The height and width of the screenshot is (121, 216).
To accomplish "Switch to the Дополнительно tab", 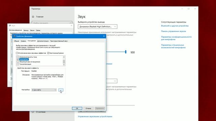I will (x=43, y=41).
